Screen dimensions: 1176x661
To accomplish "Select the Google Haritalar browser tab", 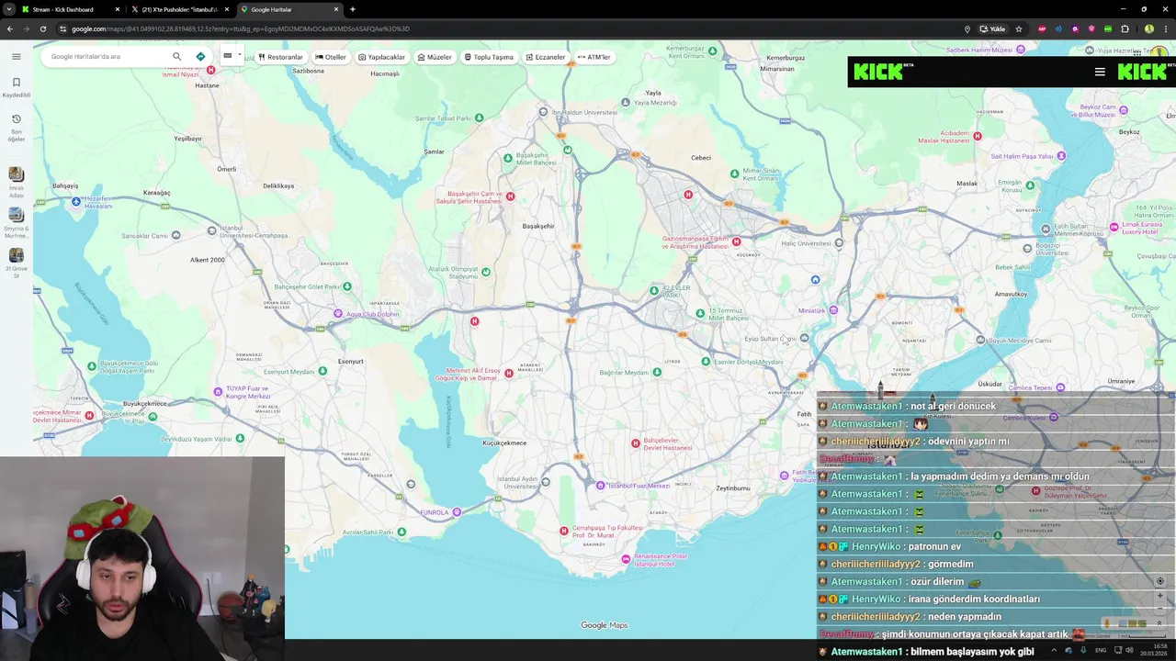I will 289,9.
